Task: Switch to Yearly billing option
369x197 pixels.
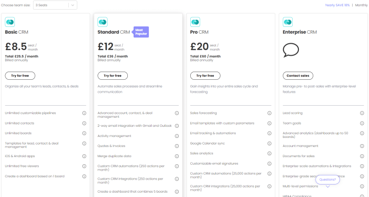Action: tap(337, 5)
